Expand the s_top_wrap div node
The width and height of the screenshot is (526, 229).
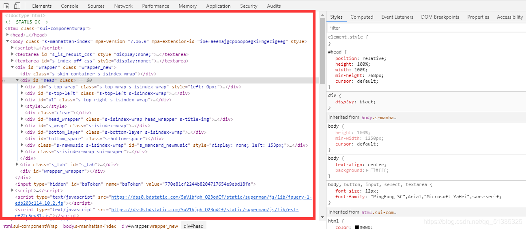[x=22, y=87]
